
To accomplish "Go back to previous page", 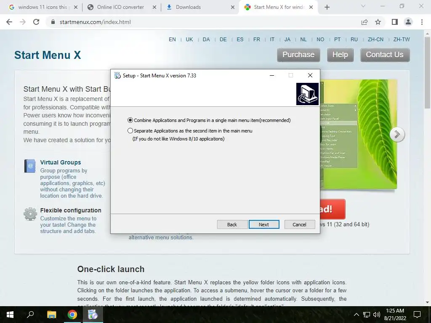I will click(x=9, y=22).
